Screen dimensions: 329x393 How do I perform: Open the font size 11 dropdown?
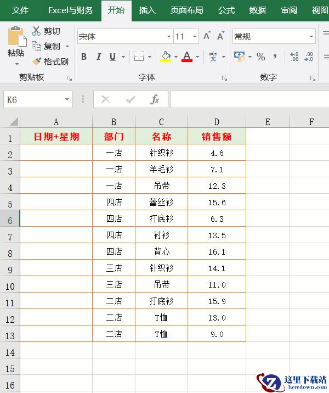pos(195,37)
